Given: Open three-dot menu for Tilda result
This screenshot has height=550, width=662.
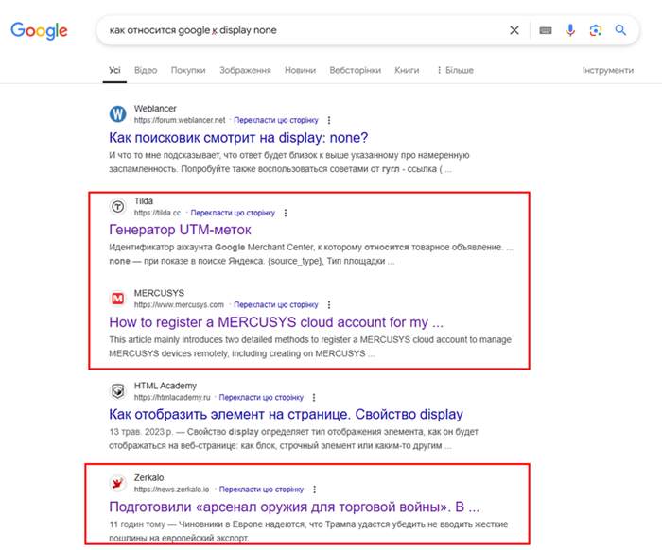Looking at the screenshot, I should 286,213.
